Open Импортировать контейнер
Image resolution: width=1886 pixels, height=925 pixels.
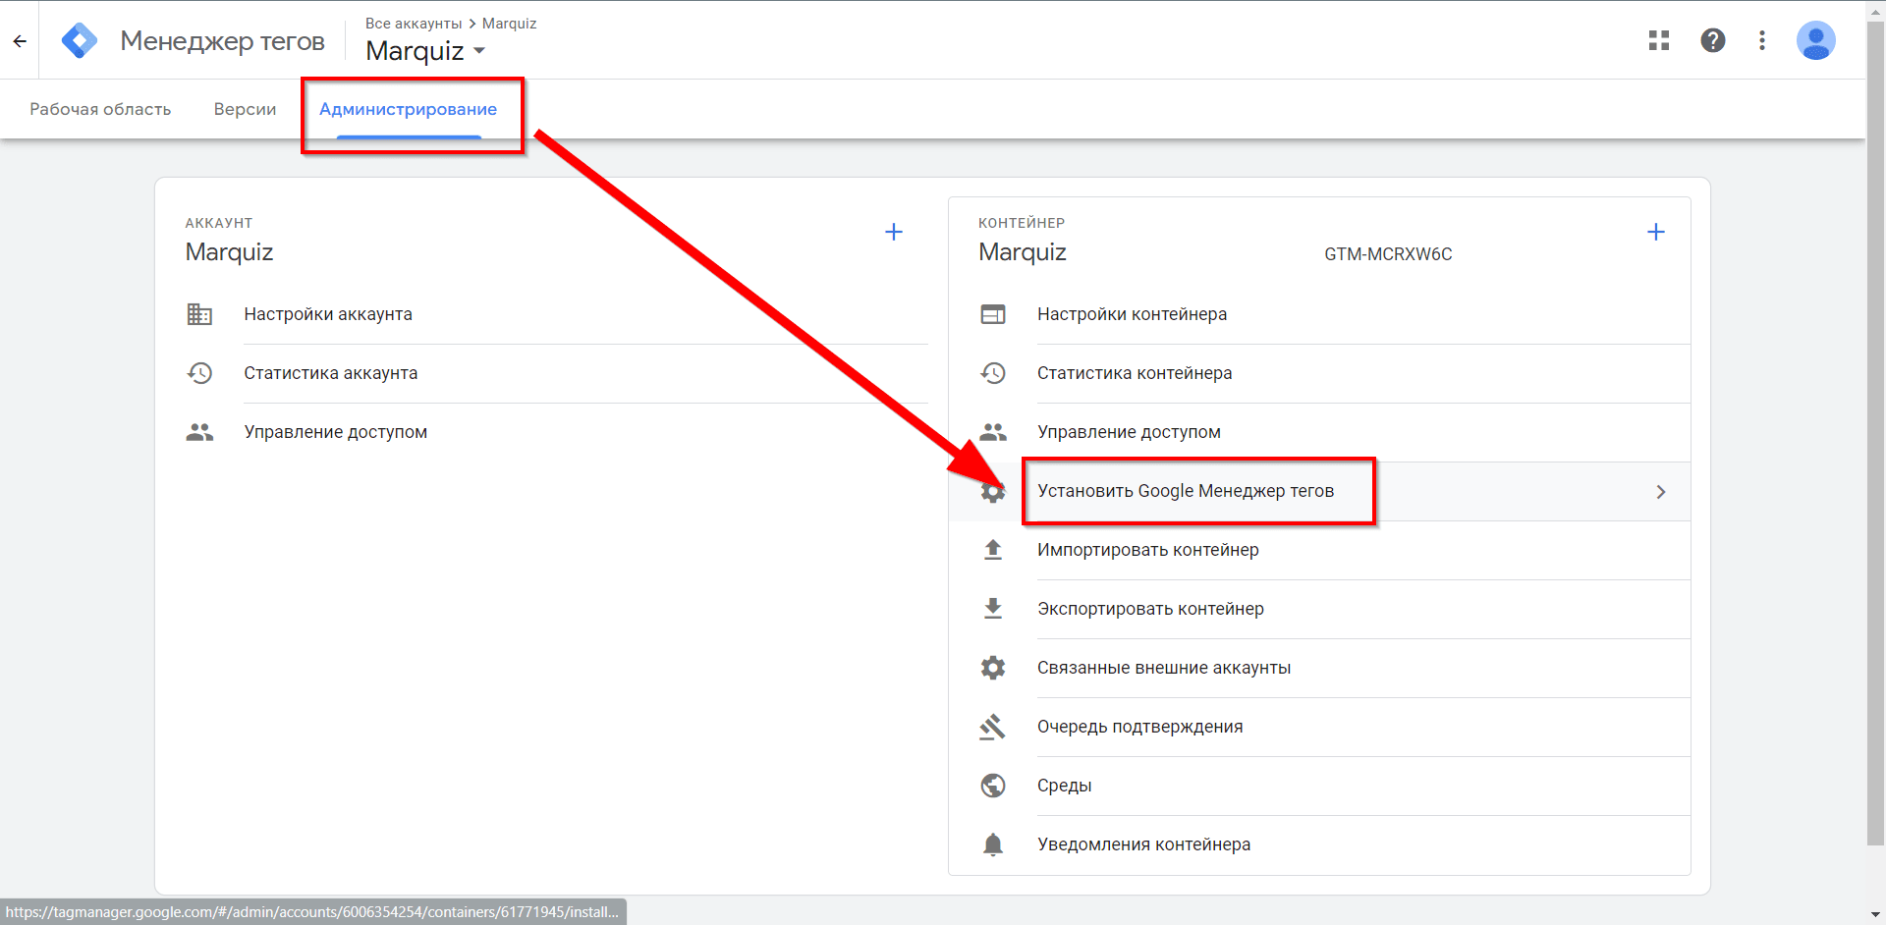(x=1148, y=550)
